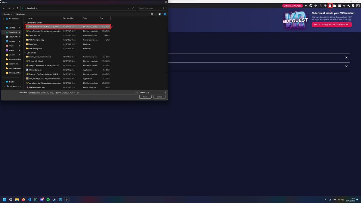The height and width of the screenshot is (203, 361).
Task: Open the All Files type filter dropdown
Action: point(152,93)
